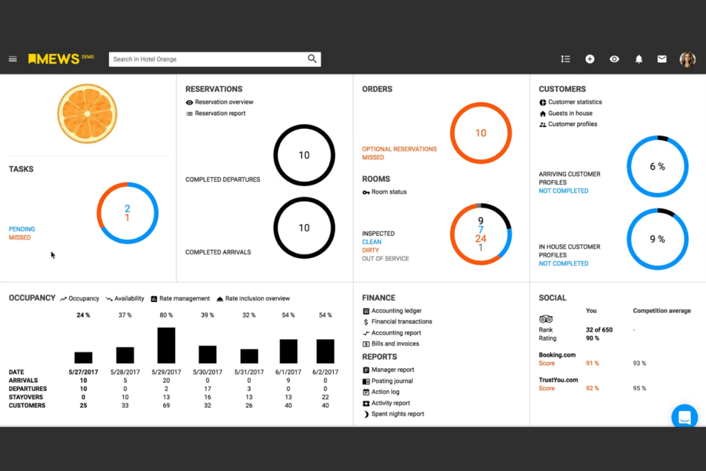This screenshot has width=706, height=471.
Task: Click the Bills and invoices icon
Action: click(366, 344)
